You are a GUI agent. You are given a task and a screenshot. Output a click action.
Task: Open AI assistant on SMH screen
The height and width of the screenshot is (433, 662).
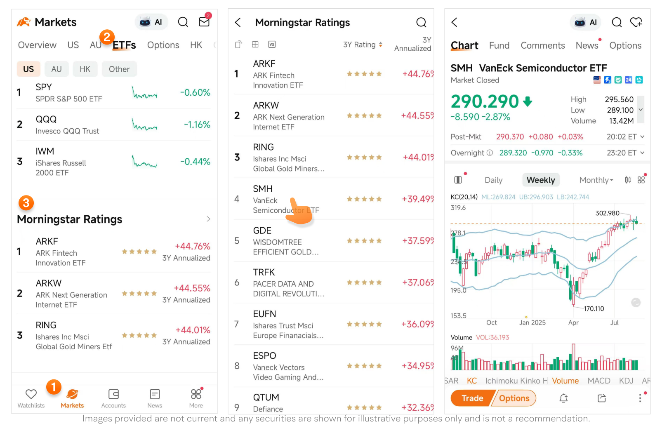coord(586,22)
